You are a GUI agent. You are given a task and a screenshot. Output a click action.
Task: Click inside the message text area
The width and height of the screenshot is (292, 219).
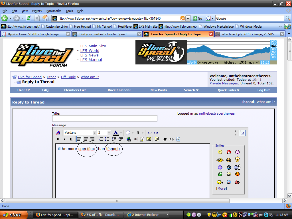pos(133,171)
